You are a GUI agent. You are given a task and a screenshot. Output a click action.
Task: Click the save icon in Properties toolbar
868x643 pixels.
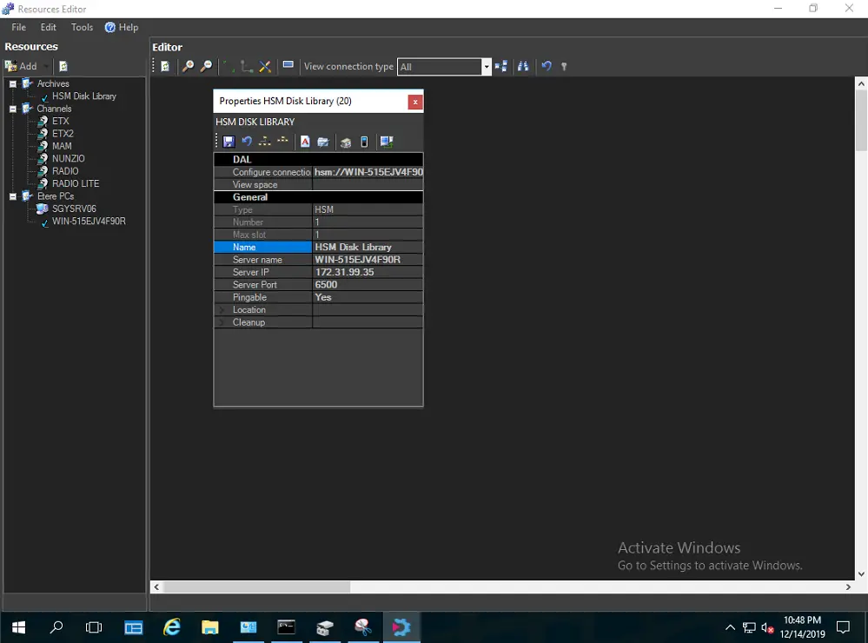pyautogui.click(x=229, y=142)
